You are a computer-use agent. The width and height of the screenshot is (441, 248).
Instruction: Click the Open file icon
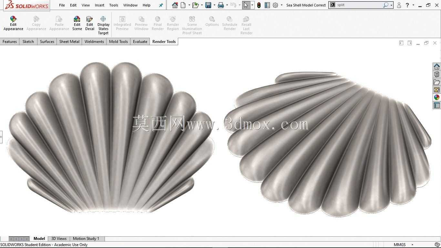click(195, 5)
